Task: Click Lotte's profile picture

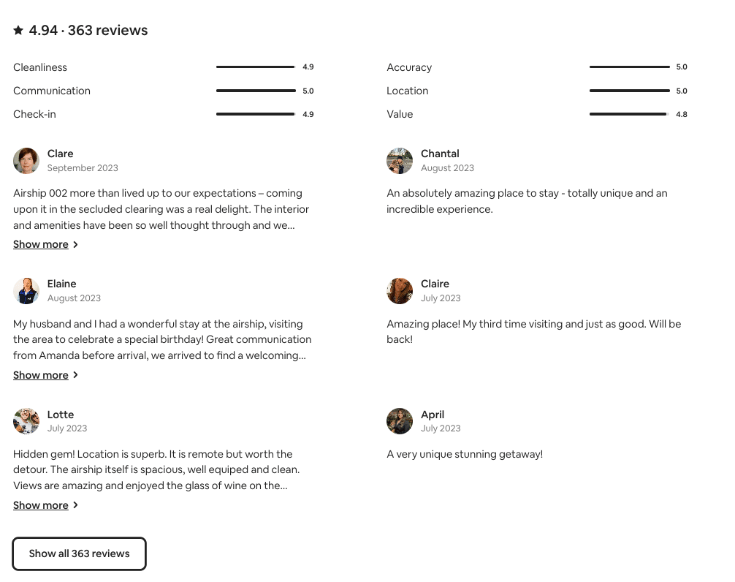Action: pos(26,421)
